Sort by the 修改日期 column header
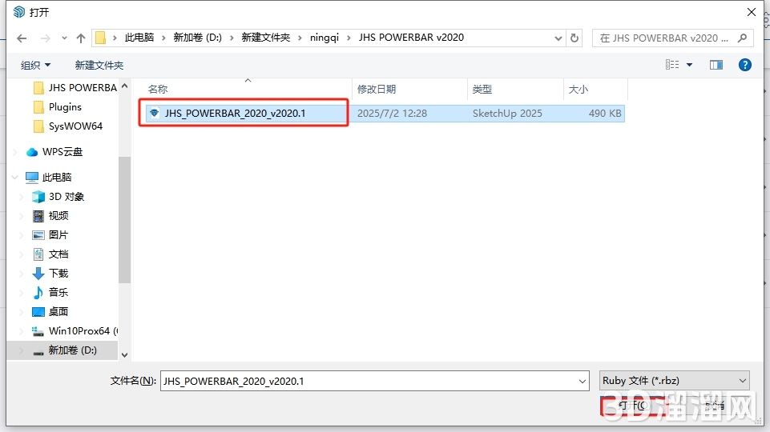The image size is (770, 432). point(377,90)
